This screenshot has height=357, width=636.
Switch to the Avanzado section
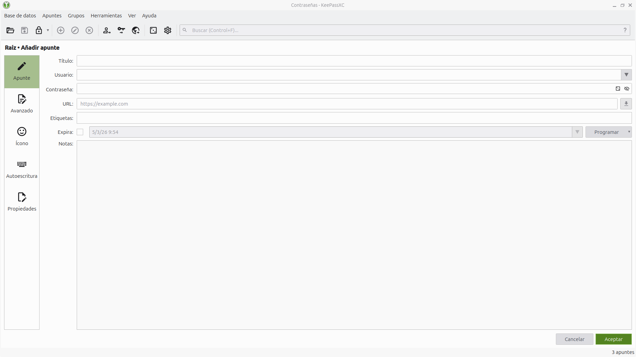(x=22, y=104)
